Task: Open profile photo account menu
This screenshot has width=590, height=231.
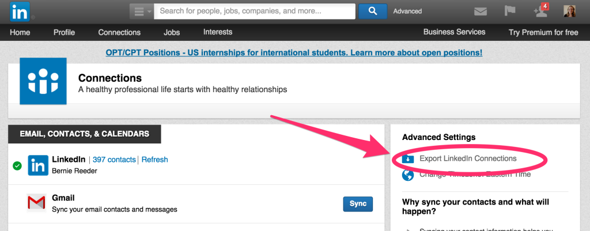Action: coord(569,11)
